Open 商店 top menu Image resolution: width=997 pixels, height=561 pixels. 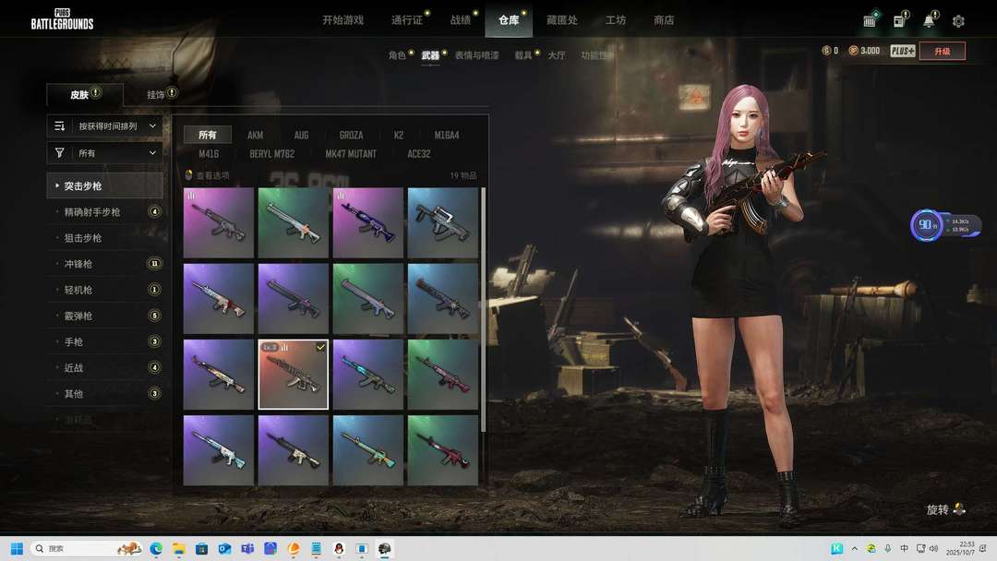[664, 20]
